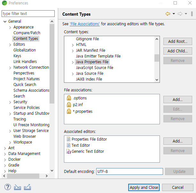
Task: Expand the Security tree node
Action: (10, 102)
